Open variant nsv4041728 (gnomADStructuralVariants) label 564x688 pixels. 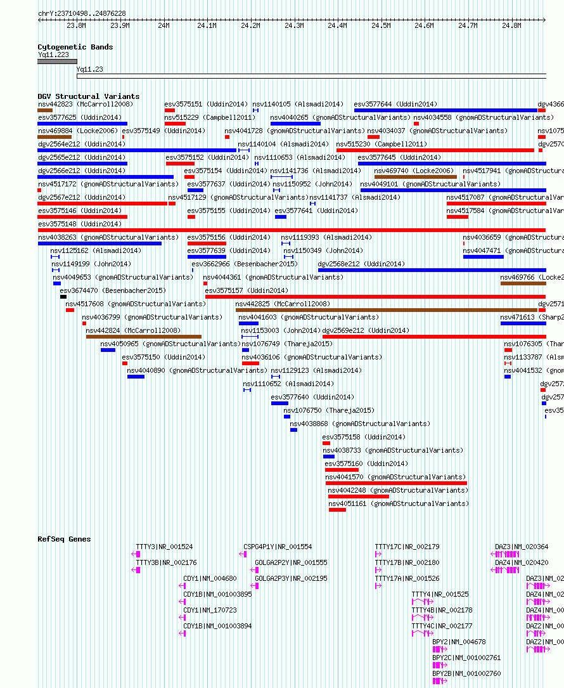point(295,131)
